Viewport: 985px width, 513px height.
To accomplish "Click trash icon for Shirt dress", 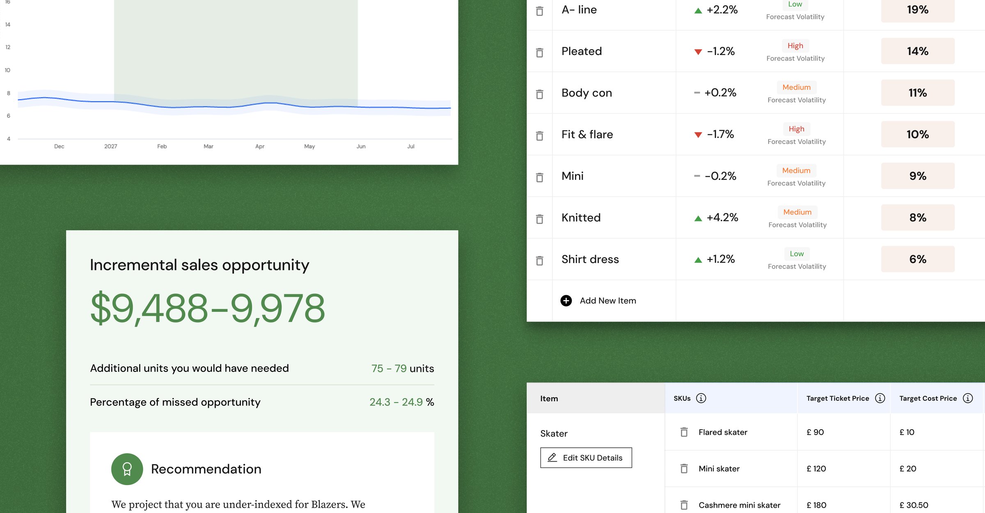I will 540,260.
